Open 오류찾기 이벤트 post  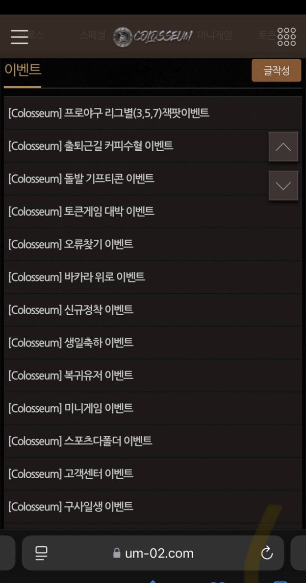pyautogui.click(x=153, y=244)
